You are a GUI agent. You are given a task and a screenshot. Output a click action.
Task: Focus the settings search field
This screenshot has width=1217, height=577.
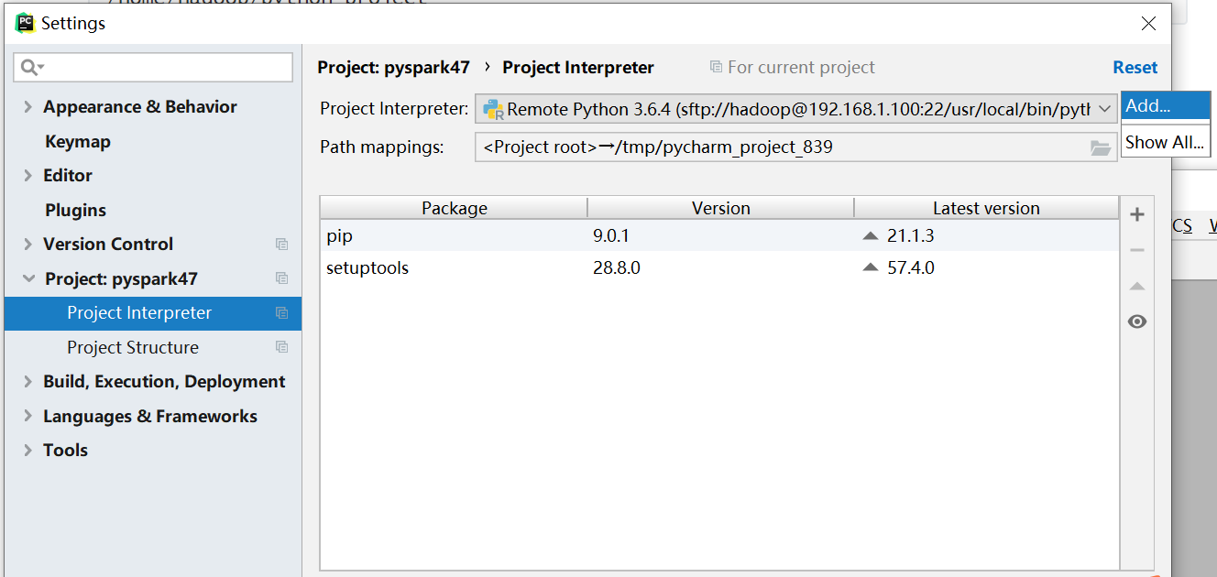click(x=165, y=67)
